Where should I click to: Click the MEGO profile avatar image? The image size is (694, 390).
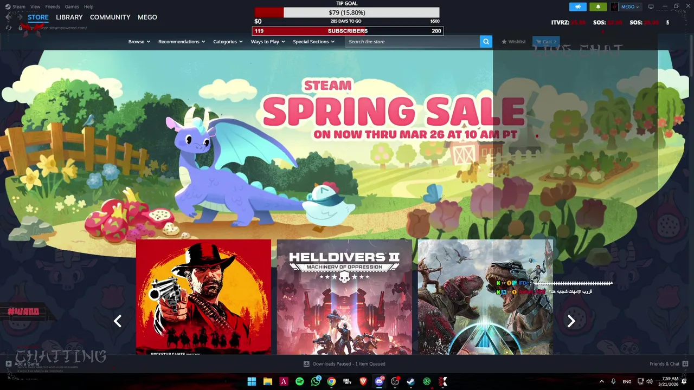pyautogui.click(x=614, y=6)
